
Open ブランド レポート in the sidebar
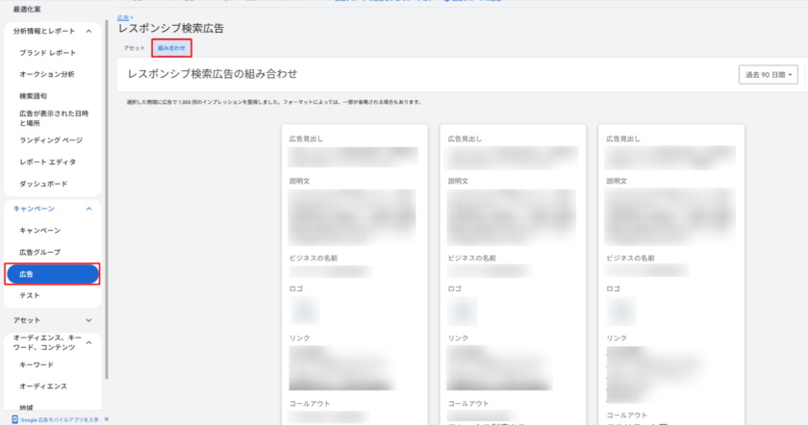pyautogui.click(x=47, y=53)
